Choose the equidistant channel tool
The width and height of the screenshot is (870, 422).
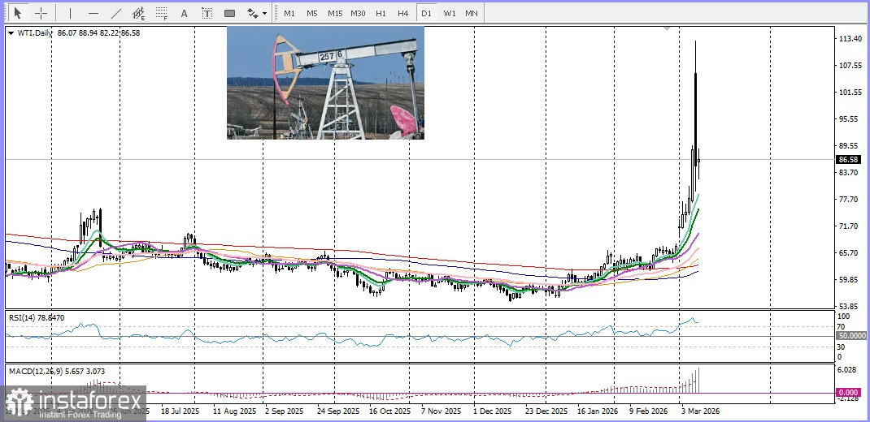click(x=139, y=13)
